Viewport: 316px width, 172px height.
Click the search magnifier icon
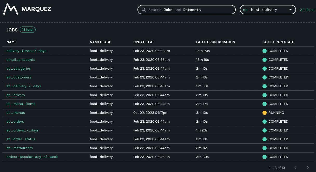(x=143, y=10)
